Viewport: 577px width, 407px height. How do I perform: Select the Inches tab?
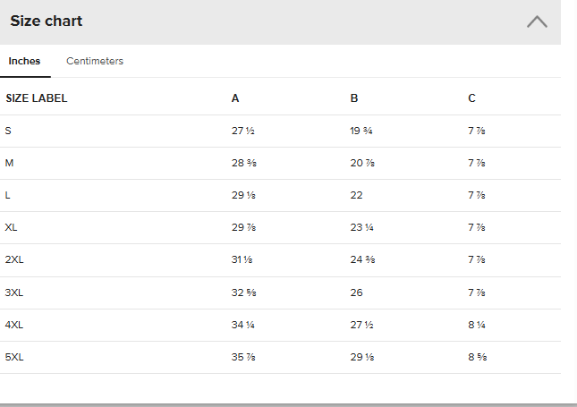pos(24,61)
